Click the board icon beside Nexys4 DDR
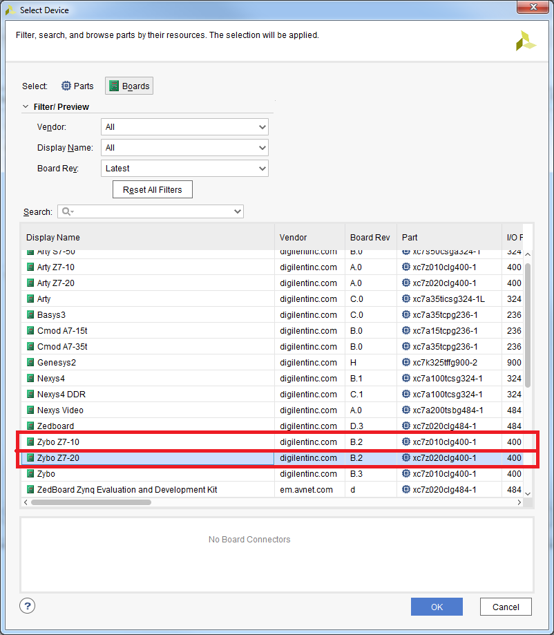554x635 pixels. [x=30, y=394]
